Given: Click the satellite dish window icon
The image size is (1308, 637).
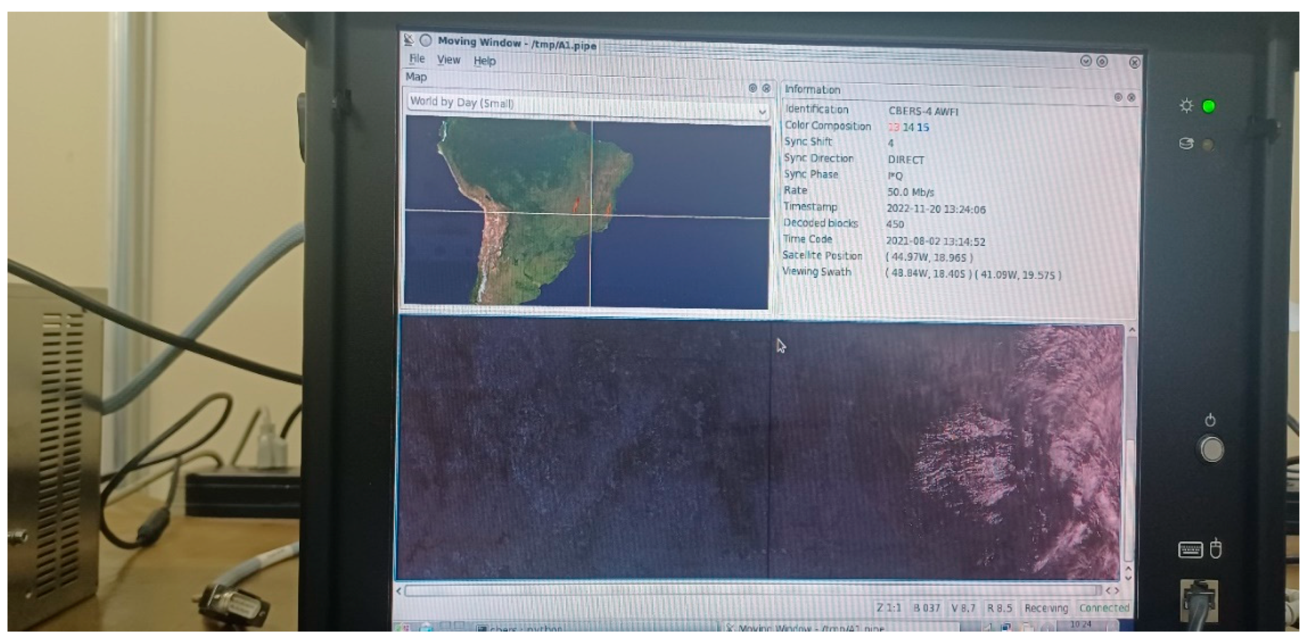Looking at the screenshot, I should [409, 39].
